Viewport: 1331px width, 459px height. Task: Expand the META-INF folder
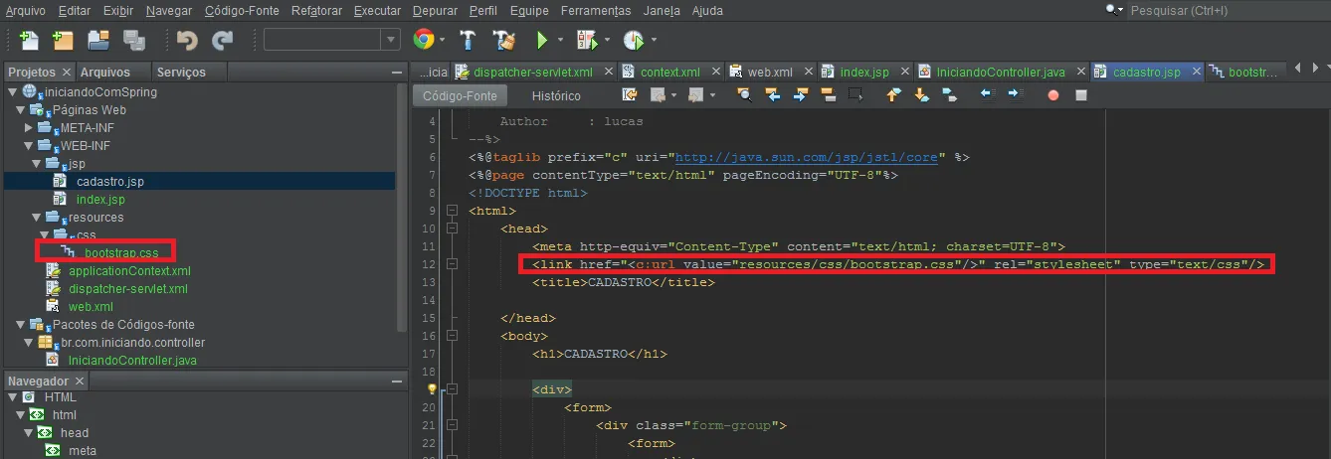pyautogui.click(x=30, y=128)
